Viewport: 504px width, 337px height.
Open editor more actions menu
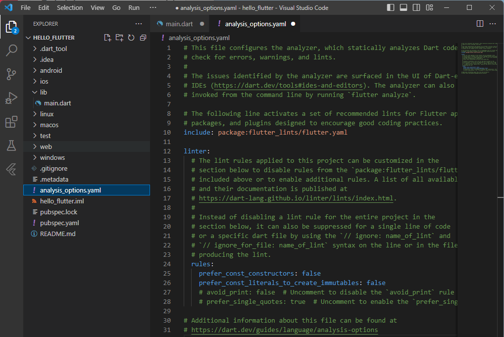(x=493, y=24)
